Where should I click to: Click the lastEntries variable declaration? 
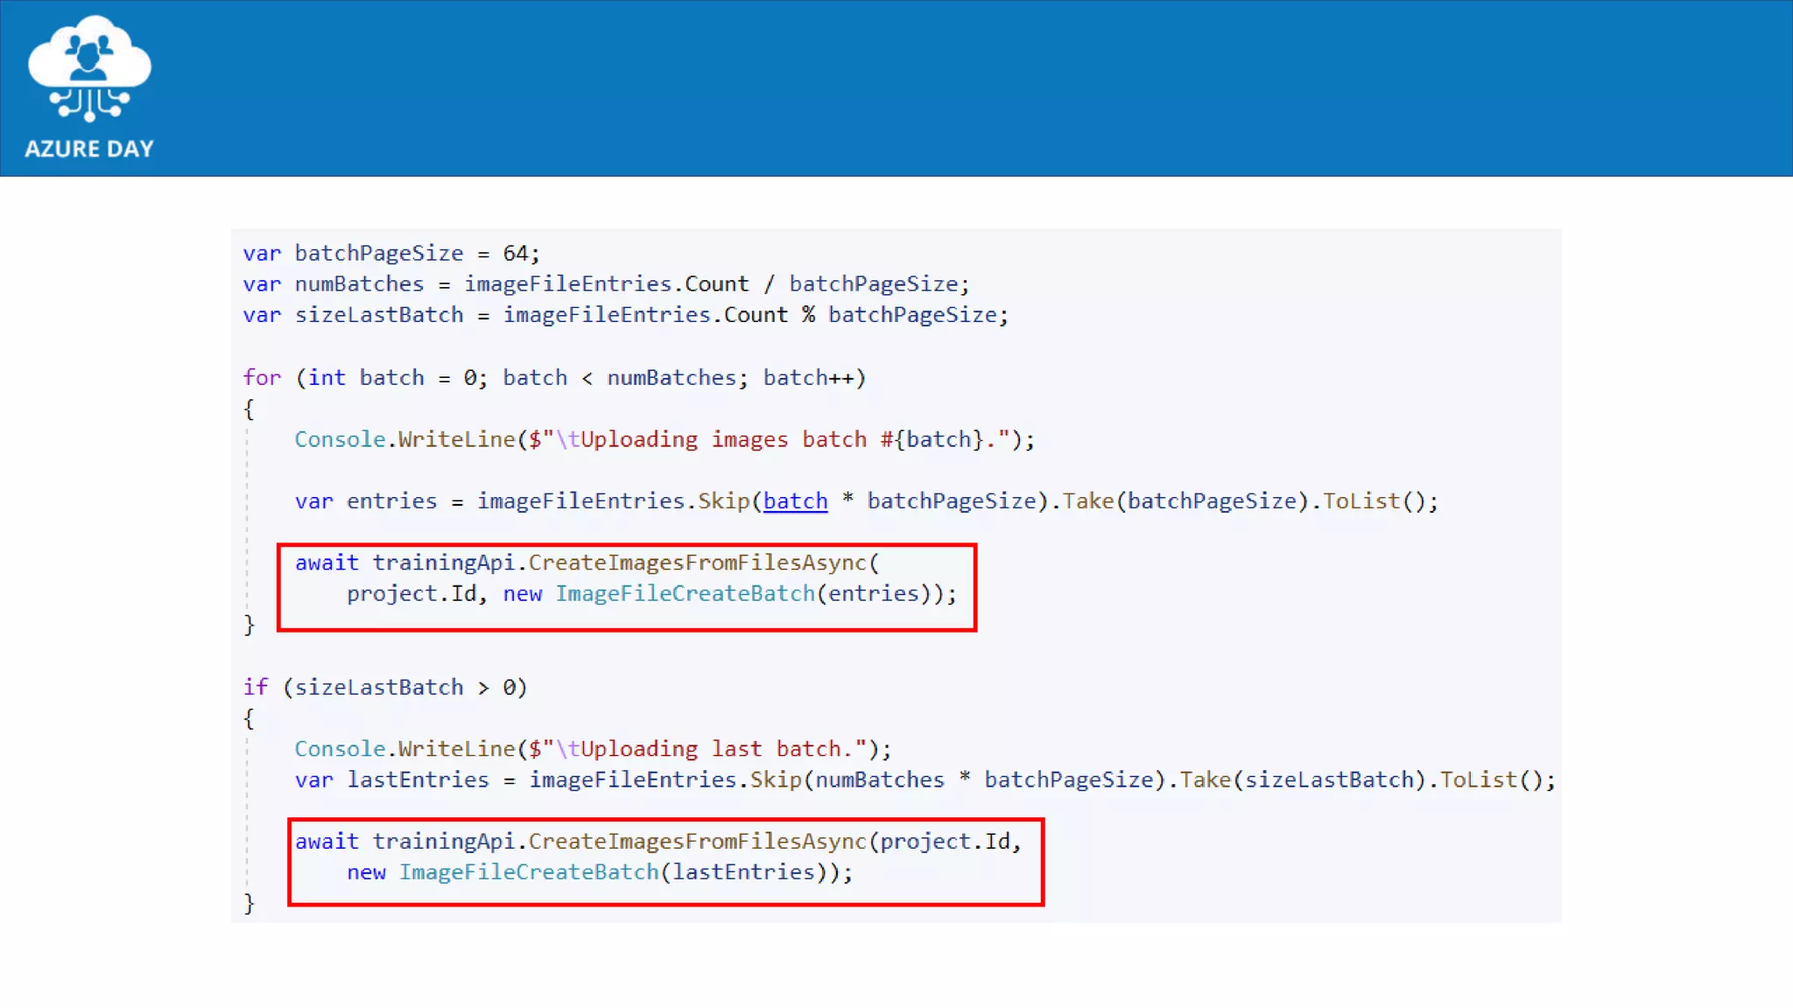[418, 780]
